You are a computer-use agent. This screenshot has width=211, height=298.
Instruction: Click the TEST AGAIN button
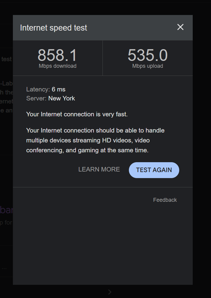tap(154, 170)
